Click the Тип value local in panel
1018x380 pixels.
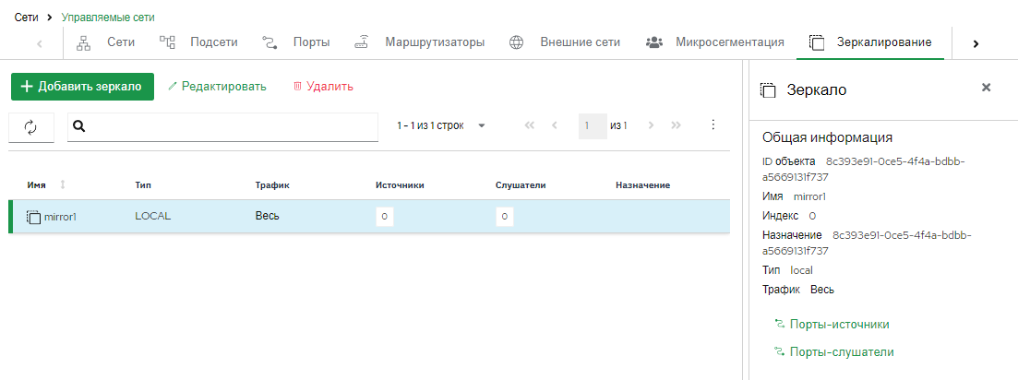801,269
